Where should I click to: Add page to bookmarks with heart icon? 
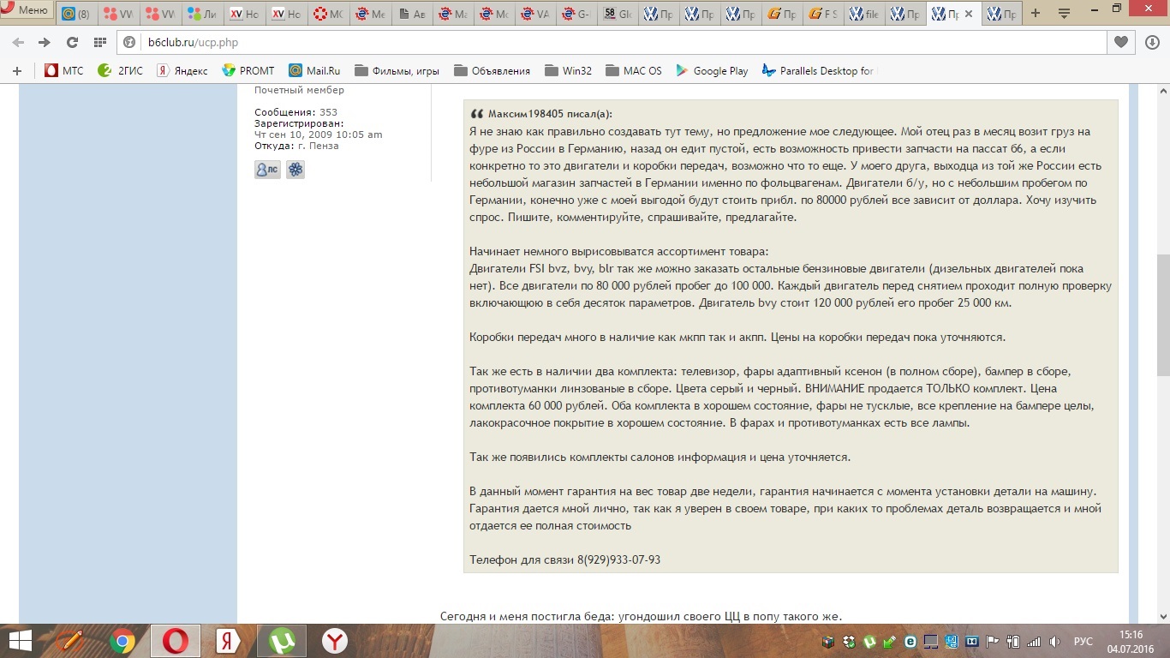tap(1120, 42)
